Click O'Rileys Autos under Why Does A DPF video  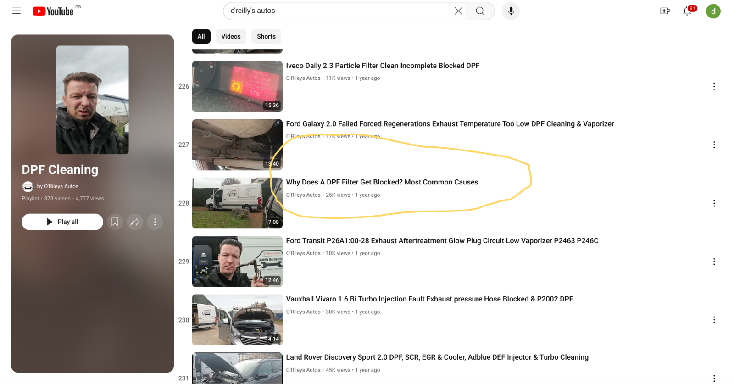point(303,195)
